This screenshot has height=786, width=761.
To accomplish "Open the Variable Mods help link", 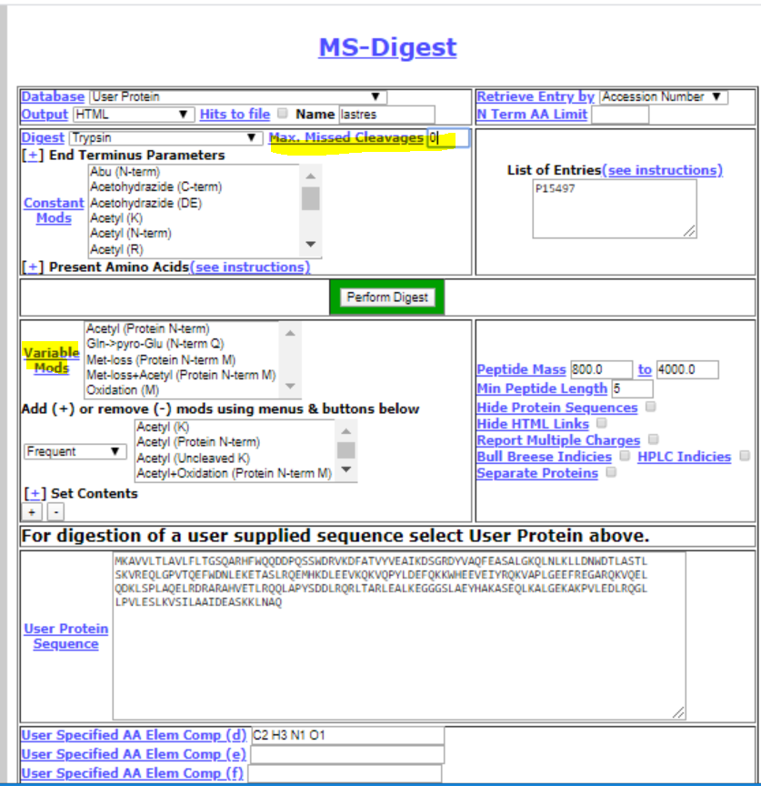I will pos(52,360).
